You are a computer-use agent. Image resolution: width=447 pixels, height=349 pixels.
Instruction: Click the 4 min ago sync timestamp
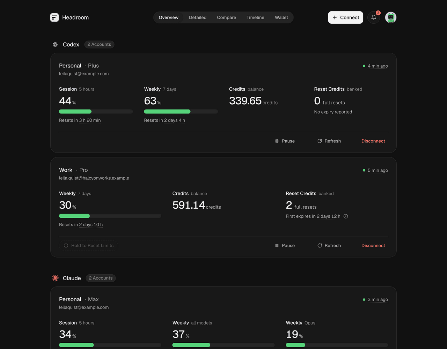[378, 66]
